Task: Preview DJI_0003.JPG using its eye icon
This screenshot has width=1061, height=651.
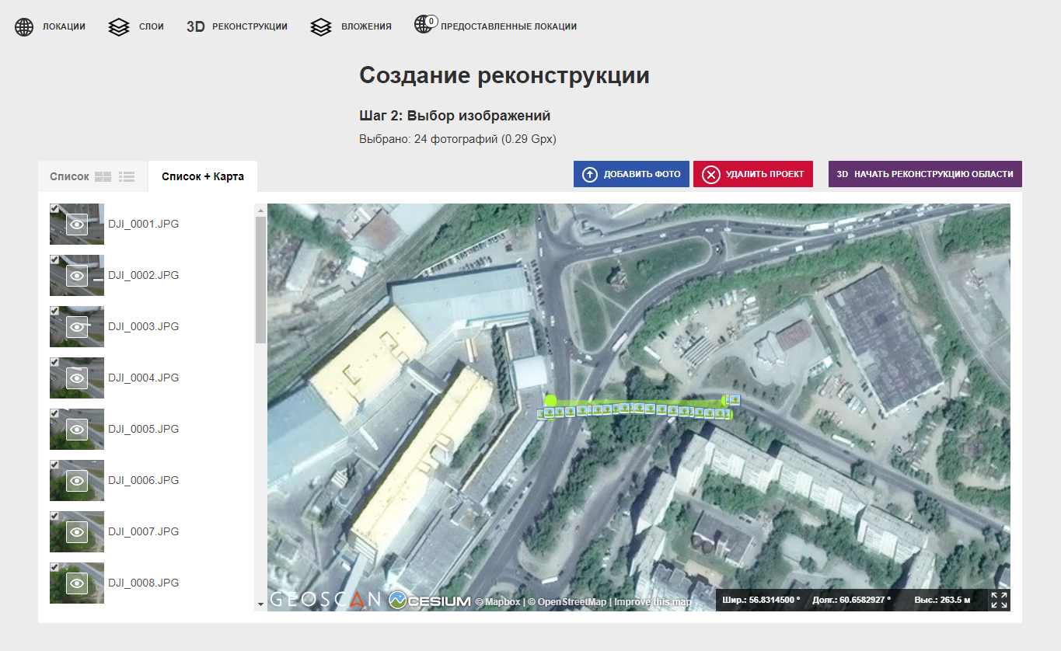Action: coord(77,327)
